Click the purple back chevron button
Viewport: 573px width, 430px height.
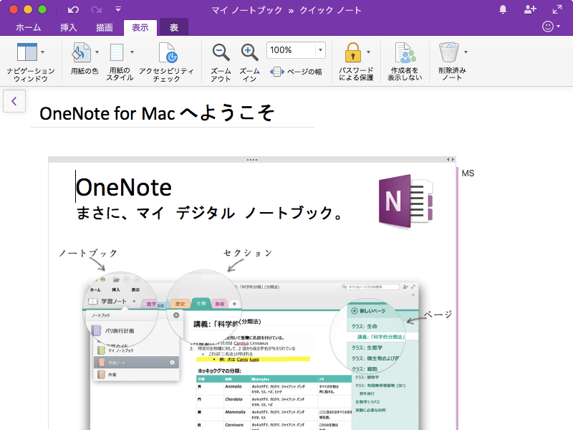point(14,101)
